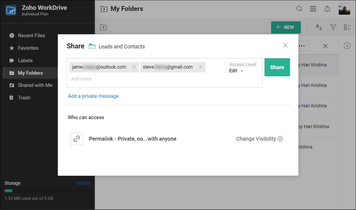Remove the gmail.com email recipient
356x210 pixels.
pyautogui.click(x=201, y=67)
